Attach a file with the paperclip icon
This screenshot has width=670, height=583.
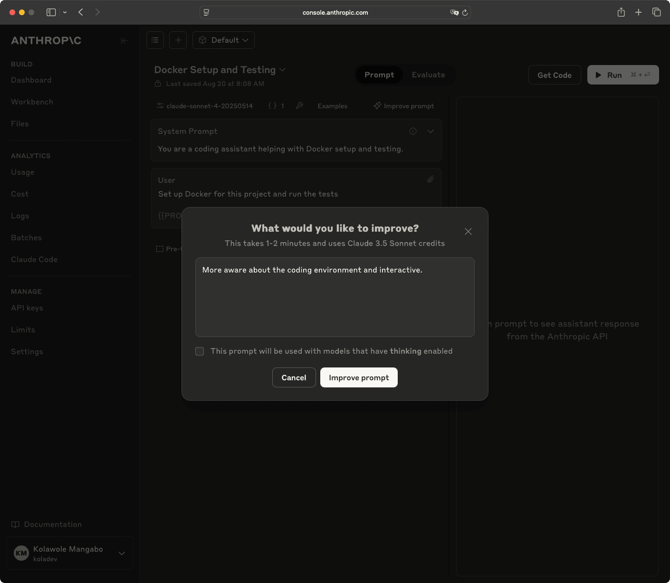click(431, 179)
